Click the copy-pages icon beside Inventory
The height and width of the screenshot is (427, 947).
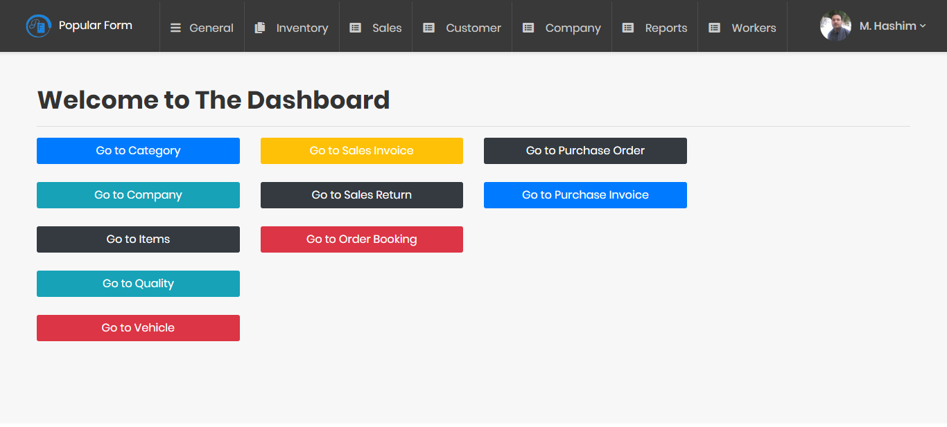pos(260,28)
